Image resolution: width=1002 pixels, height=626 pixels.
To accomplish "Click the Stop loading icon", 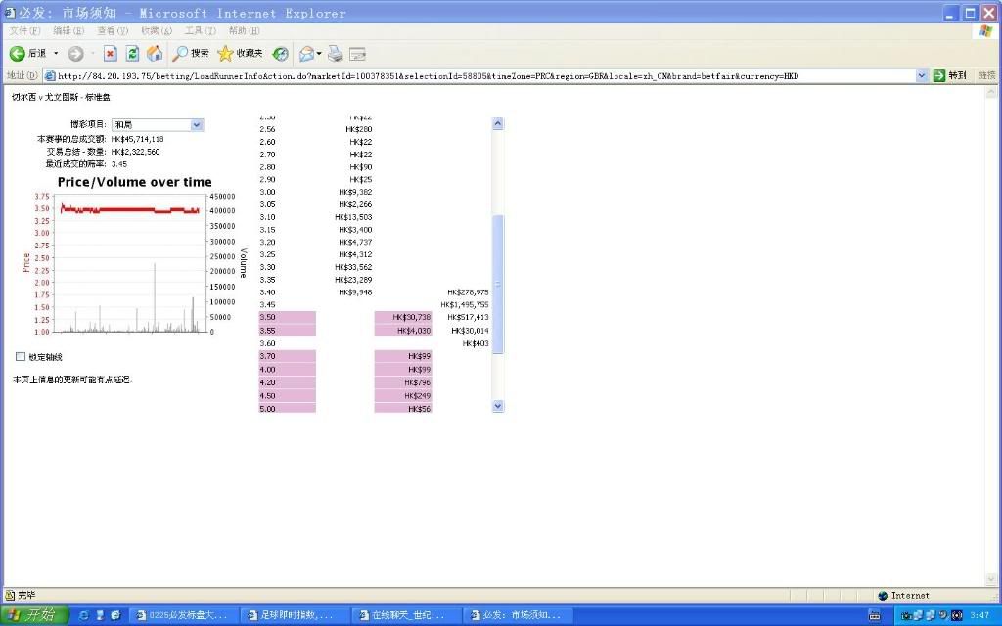I will (x=110, y=54).
